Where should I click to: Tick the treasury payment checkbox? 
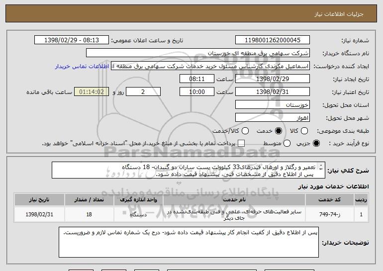pyautogui.click(x=242, y=144)
